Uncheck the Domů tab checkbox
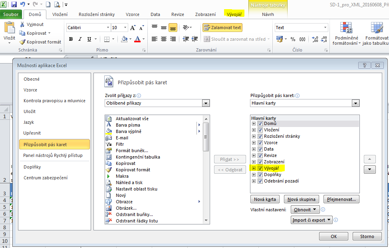 point(260,123)
